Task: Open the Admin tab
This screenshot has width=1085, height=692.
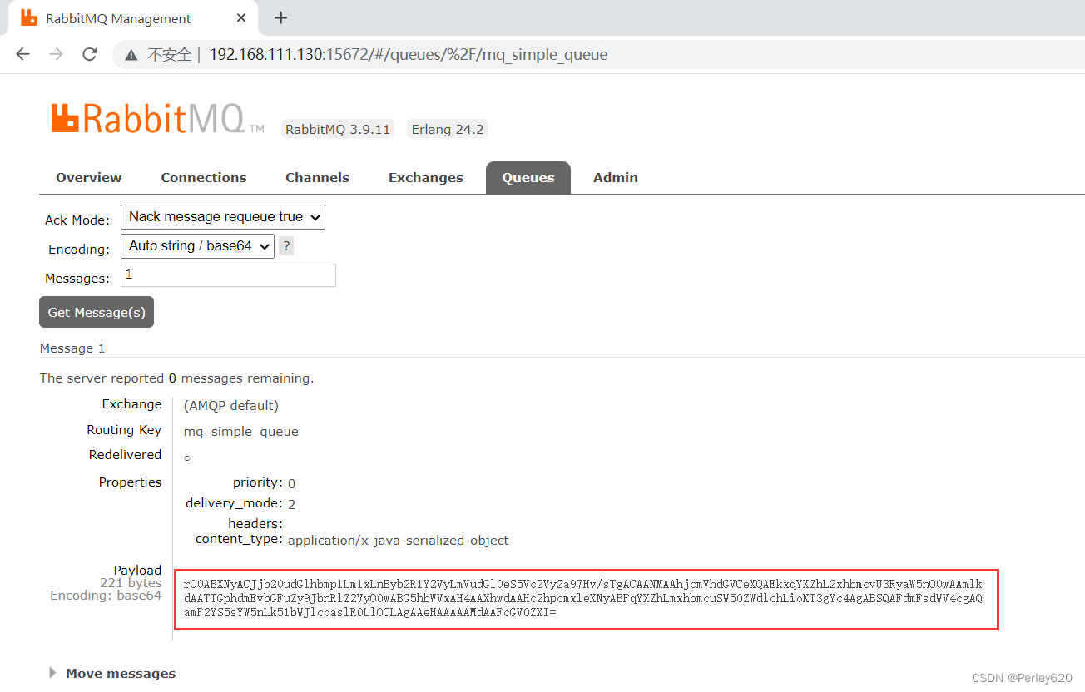Action: pos(616,177)
